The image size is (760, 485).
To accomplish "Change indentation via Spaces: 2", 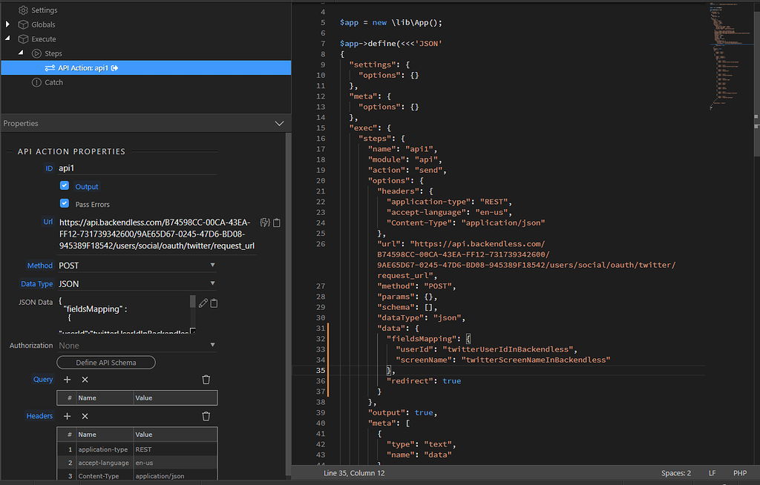I will pos(675,473).
